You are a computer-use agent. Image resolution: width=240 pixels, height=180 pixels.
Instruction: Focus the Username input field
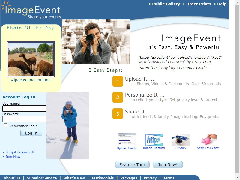coord(25,109)
